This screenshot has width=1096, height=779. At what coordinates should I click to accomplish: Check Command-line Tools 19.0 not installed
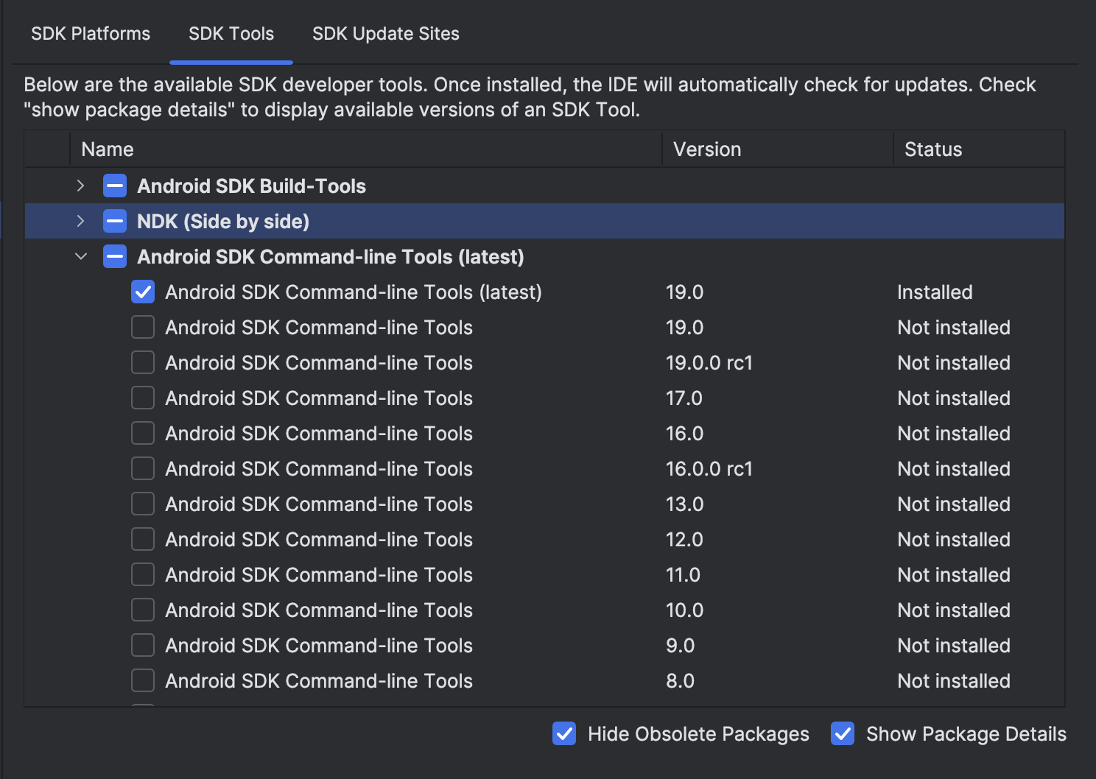point(143,327)
